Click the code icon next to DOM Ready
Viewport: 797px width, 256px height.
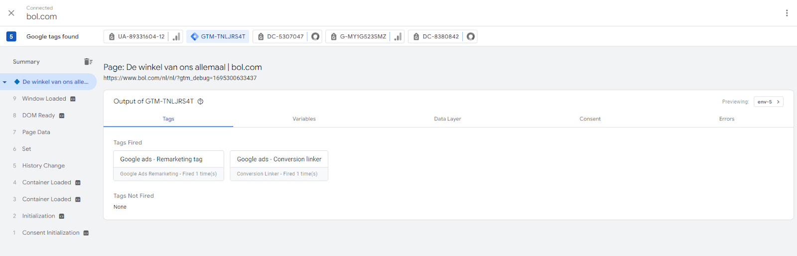click(62, 116)
